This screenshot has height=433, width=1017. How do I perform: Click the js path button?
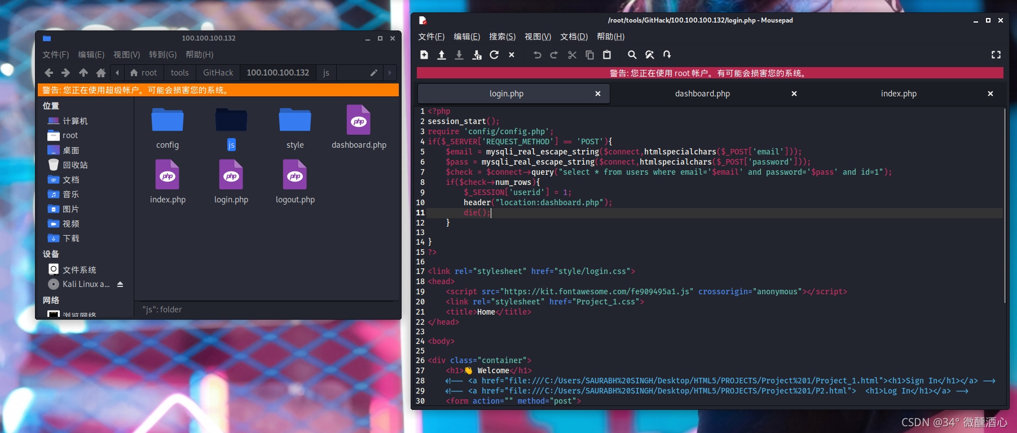click(326, 73)
